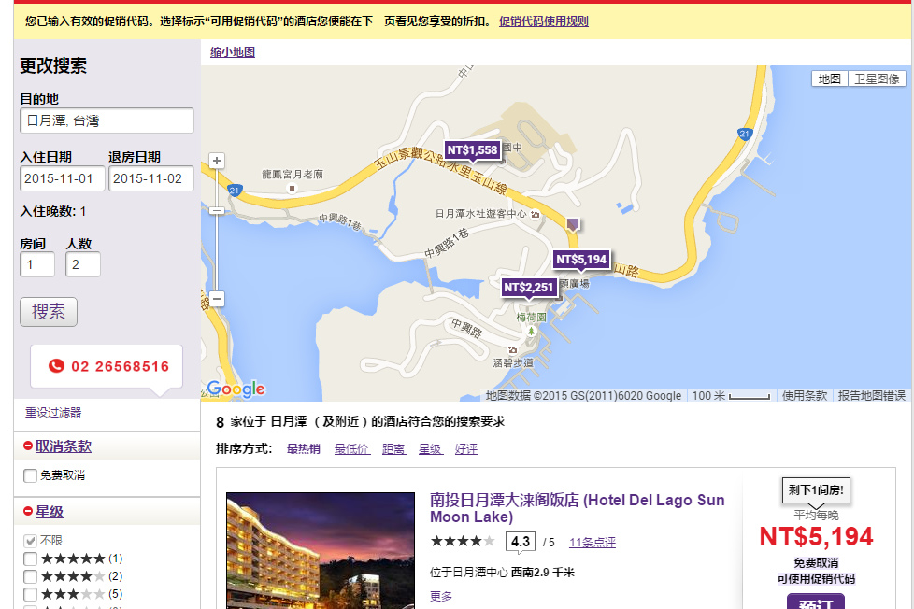
Task: Click the Google logo on the map
Action: click(x=236, y=389)
